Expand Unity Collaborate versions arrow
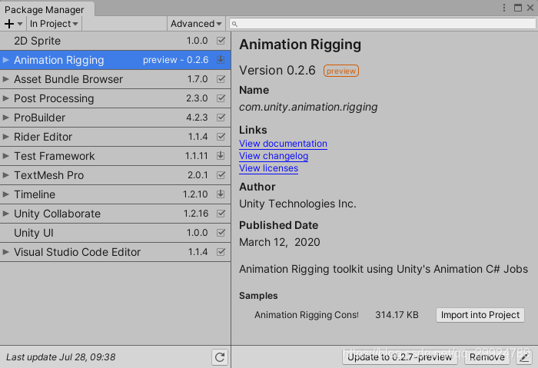The image size is (538, 368). click(6, 214)
